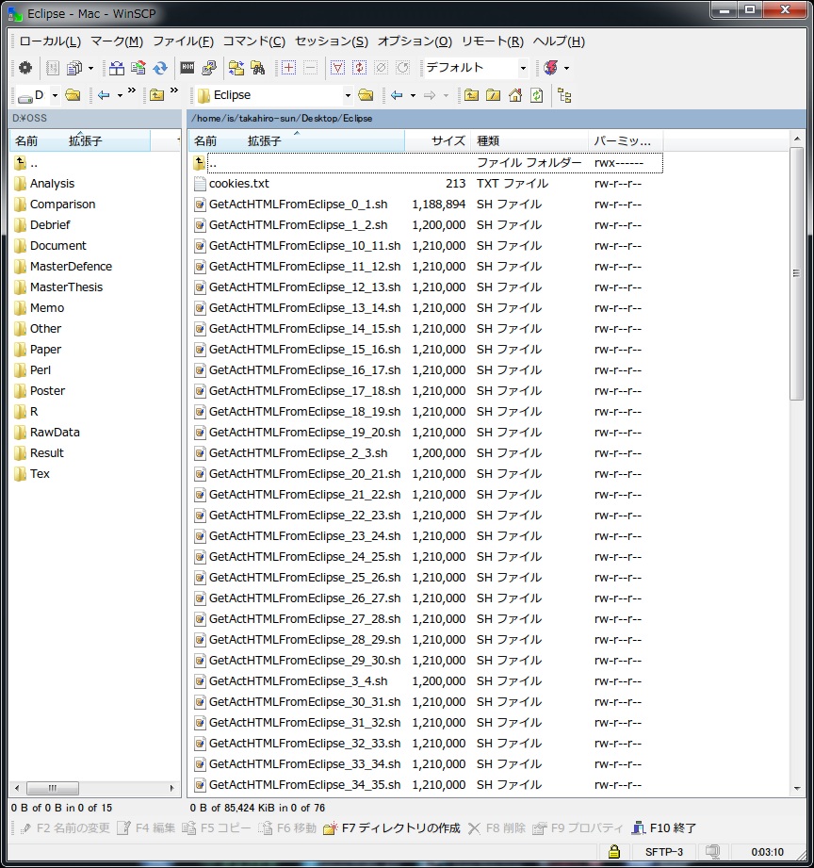Toggle the Synchronize Browsing icon
This screenshot has height=868, width=814.
[236, 68]
